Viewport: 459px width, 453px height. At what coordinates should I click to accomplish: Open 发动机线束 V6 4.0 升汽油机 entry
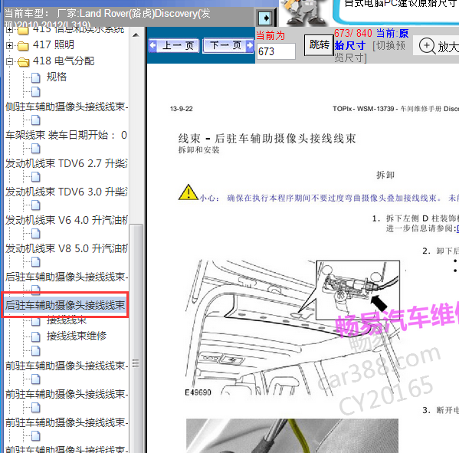pos(67,220)
